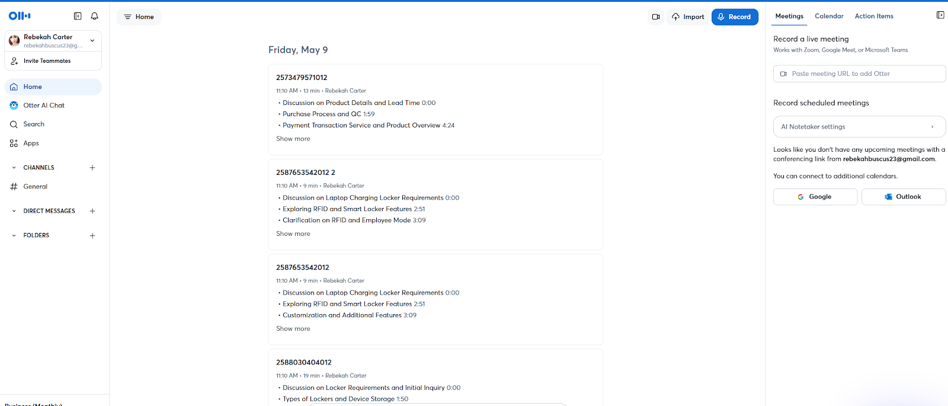Create a new folder plus icon
Image resolution: width=948 pixels, height=406 pixels.
coord(92,235)
